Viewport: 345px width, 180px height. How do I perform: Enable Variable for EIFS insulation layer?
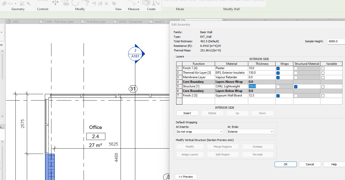point(323,73)
